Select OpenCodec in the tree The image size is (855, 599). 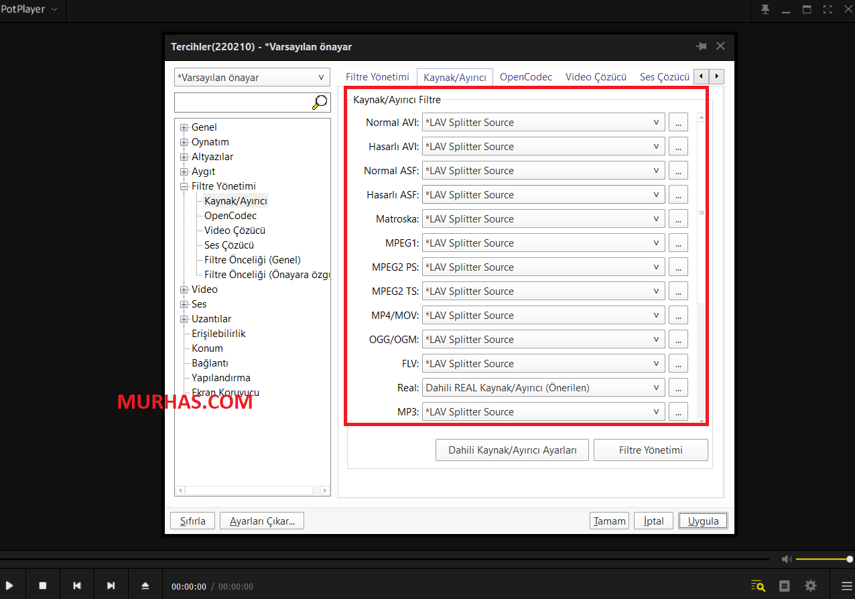(x=231, y=216)
